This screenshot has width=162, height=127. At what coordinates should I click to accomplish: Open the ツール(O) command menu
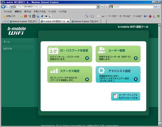click(137, 16)
